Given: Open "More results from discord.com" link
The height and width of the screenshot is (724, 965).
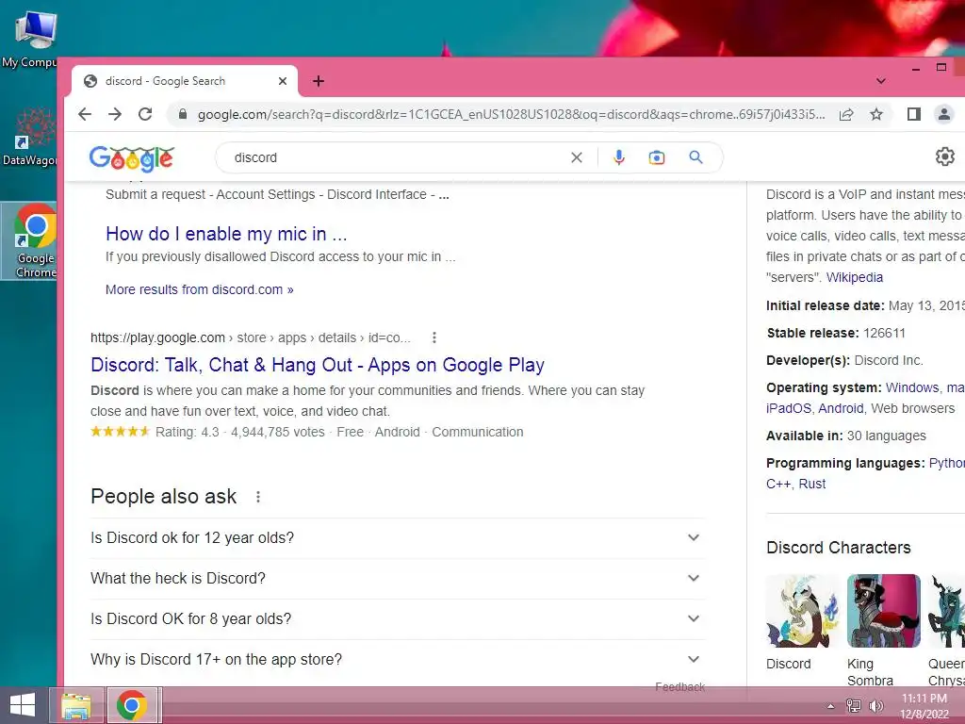Looking at the screenshot, I should tap(200, 289).
